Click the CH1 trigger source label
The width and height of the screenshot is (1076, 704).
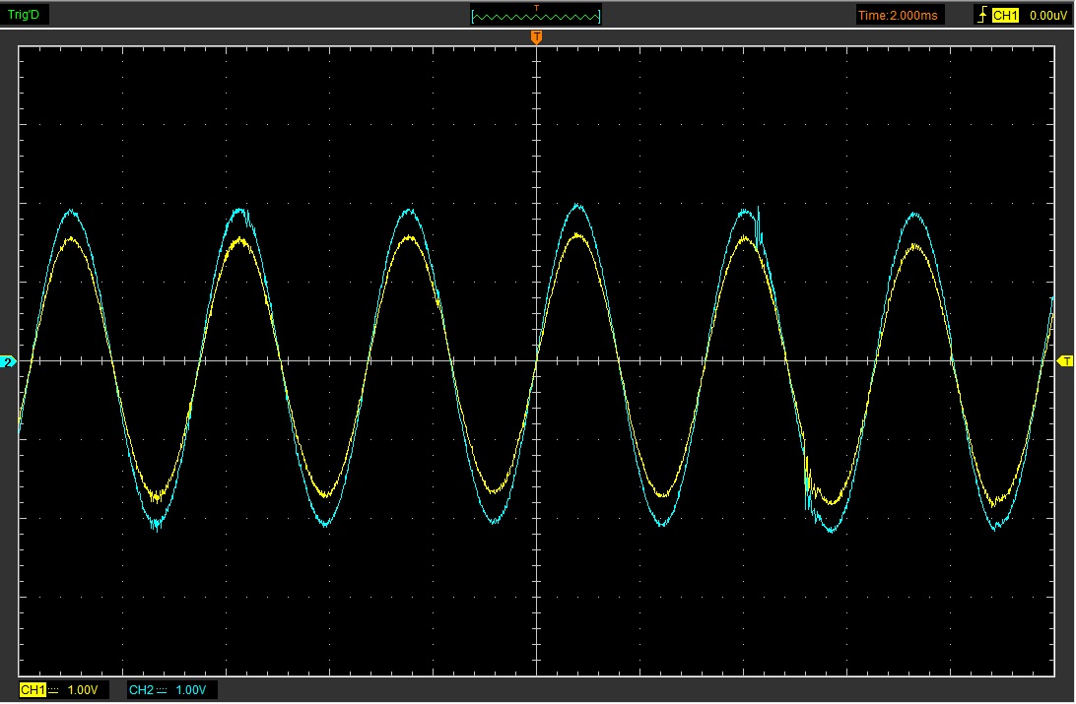[1004, 15]
